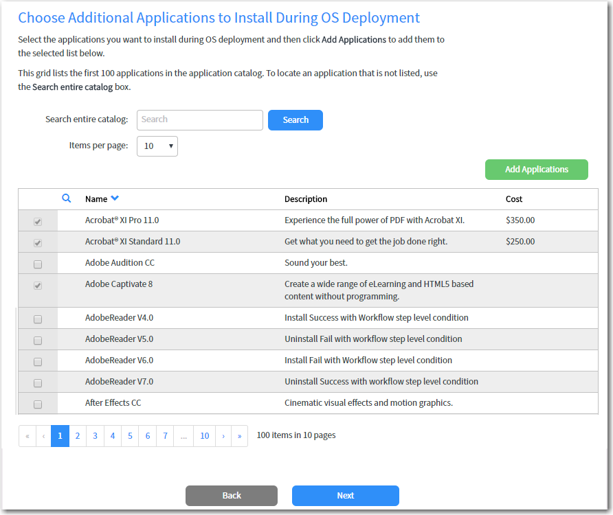613x515 pixels.
Task: Open page 10 of the application list
Action: 204,436
